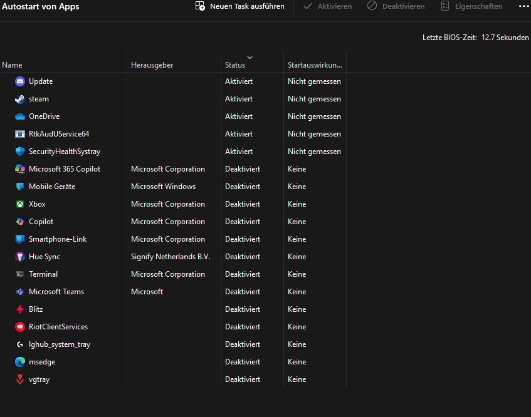
Task: Select the SecurityHealthSystray entry name
Action: [65, 152]
